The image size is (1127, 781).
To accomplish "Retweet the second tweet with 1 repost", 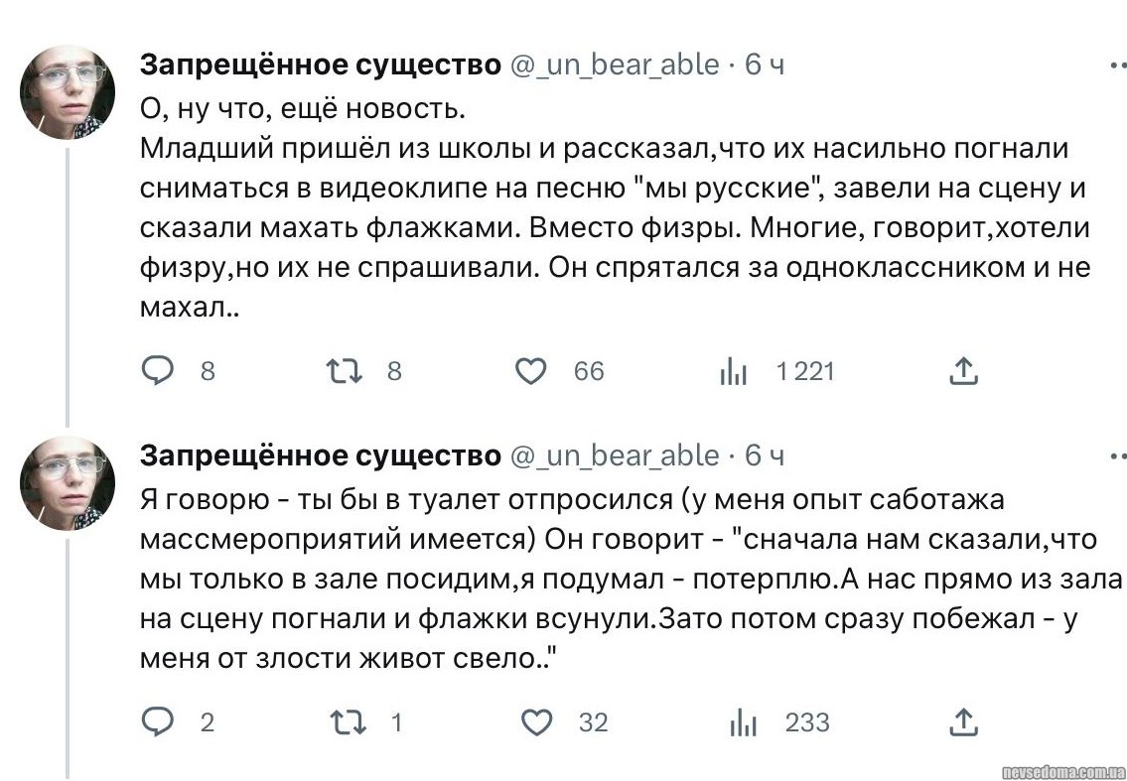I will coord(348,722).
